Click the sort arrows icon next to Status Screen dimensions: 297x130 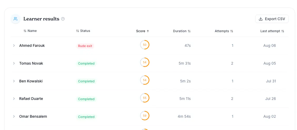(x=77, y=31)
